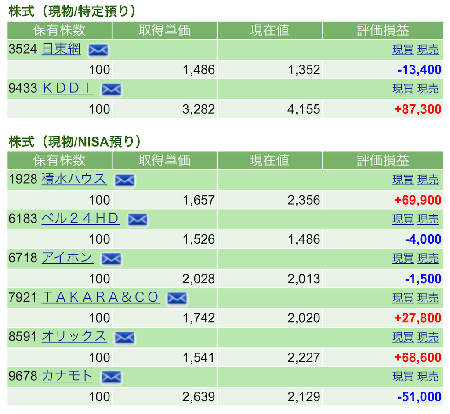Follow the TAKARA&CO stock link
The image size is (450, 414).
(101, 297)
